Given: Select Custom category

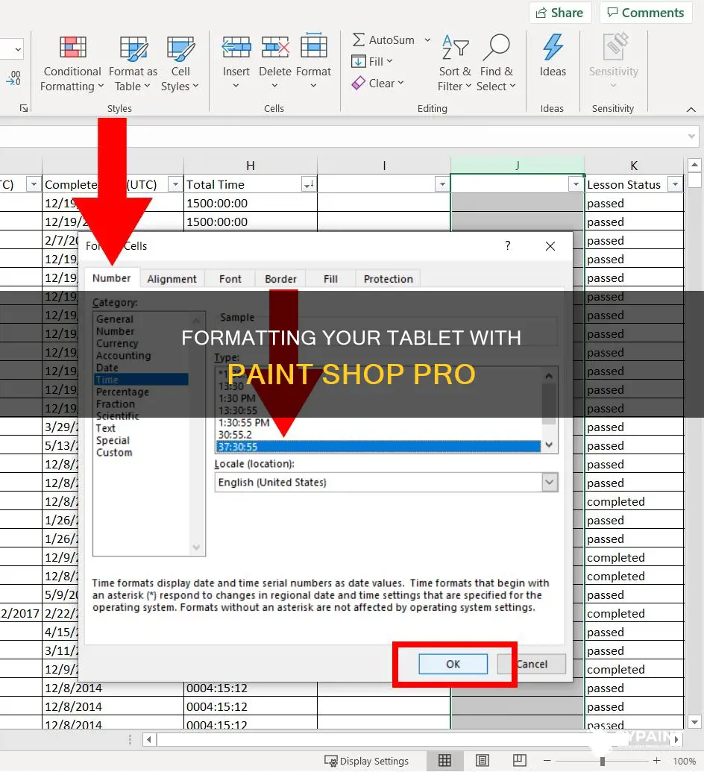Looking at the screenshot, I should 114,453.
